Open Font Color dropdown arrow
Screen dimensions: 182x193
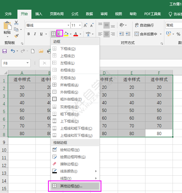point(80,34)
